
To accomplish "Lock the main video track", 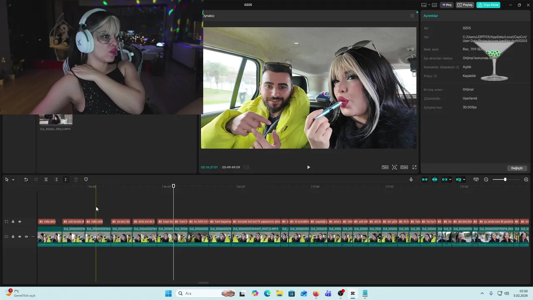I will [x=13, y=237].
